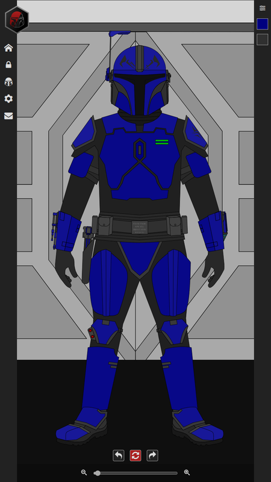The width and height of the screenshot is (271, 482).
Task: Click the padlock icon in sidebar
Action: tap(8, 64)
